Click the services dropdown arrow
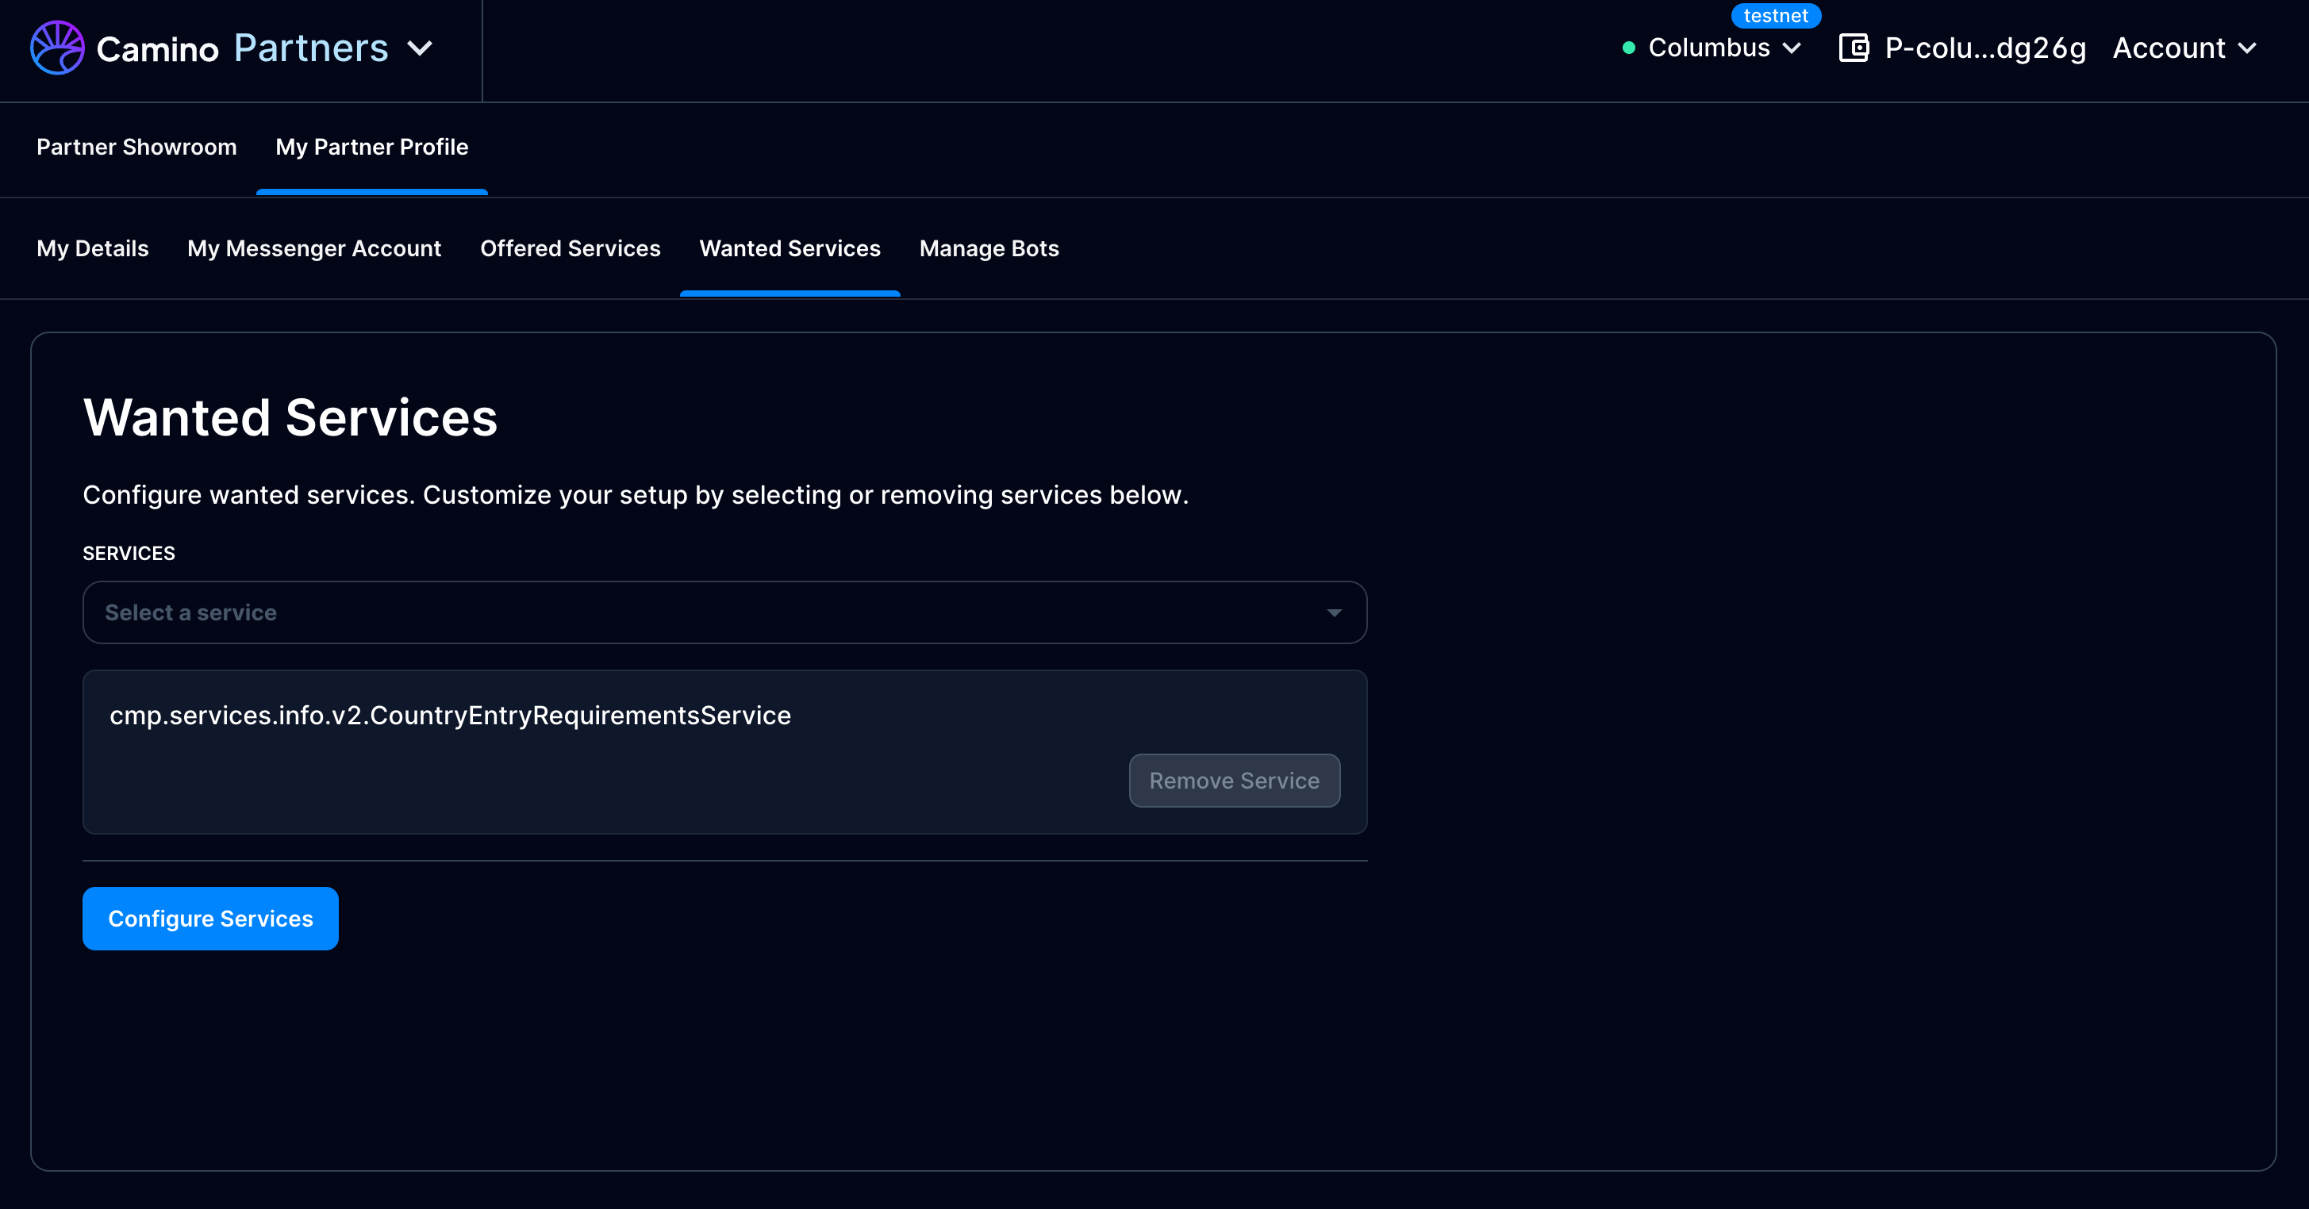This screenshot has width=2309, height=1209. tap(1334, 613)
